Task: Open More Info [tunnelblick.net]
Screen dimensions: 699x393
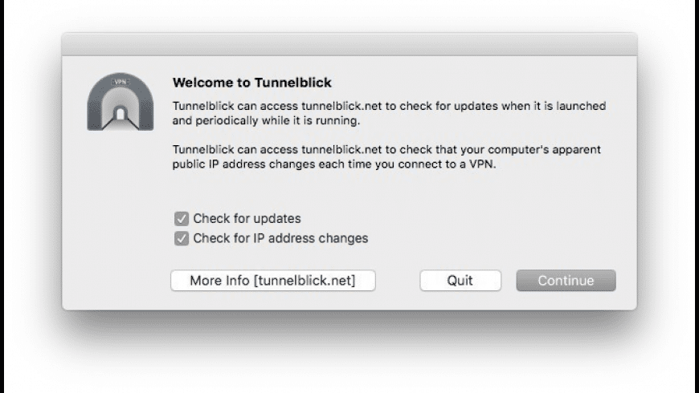Action: click(x=272, y=281)
